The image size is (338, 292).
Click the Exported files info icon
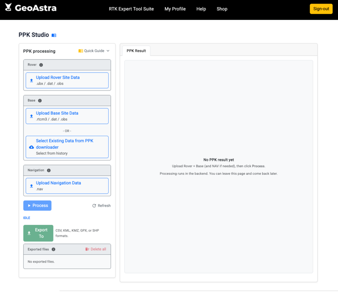[53, 249]
